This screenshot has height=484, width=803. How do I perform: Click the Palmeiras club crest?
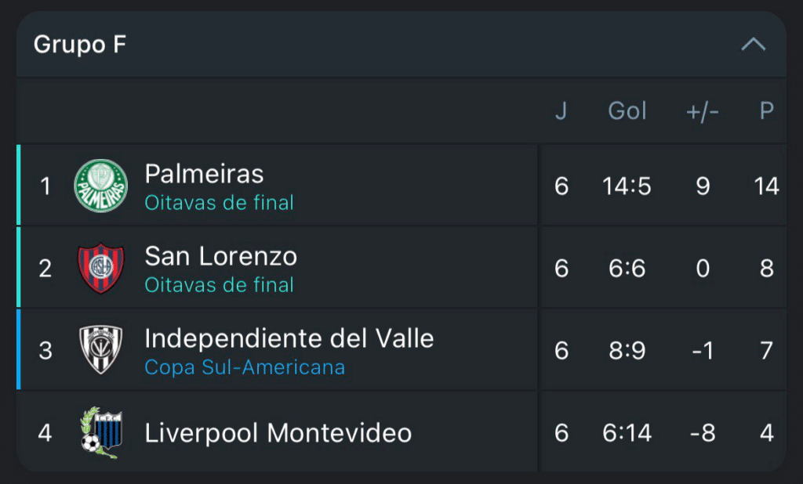(100, 186)
